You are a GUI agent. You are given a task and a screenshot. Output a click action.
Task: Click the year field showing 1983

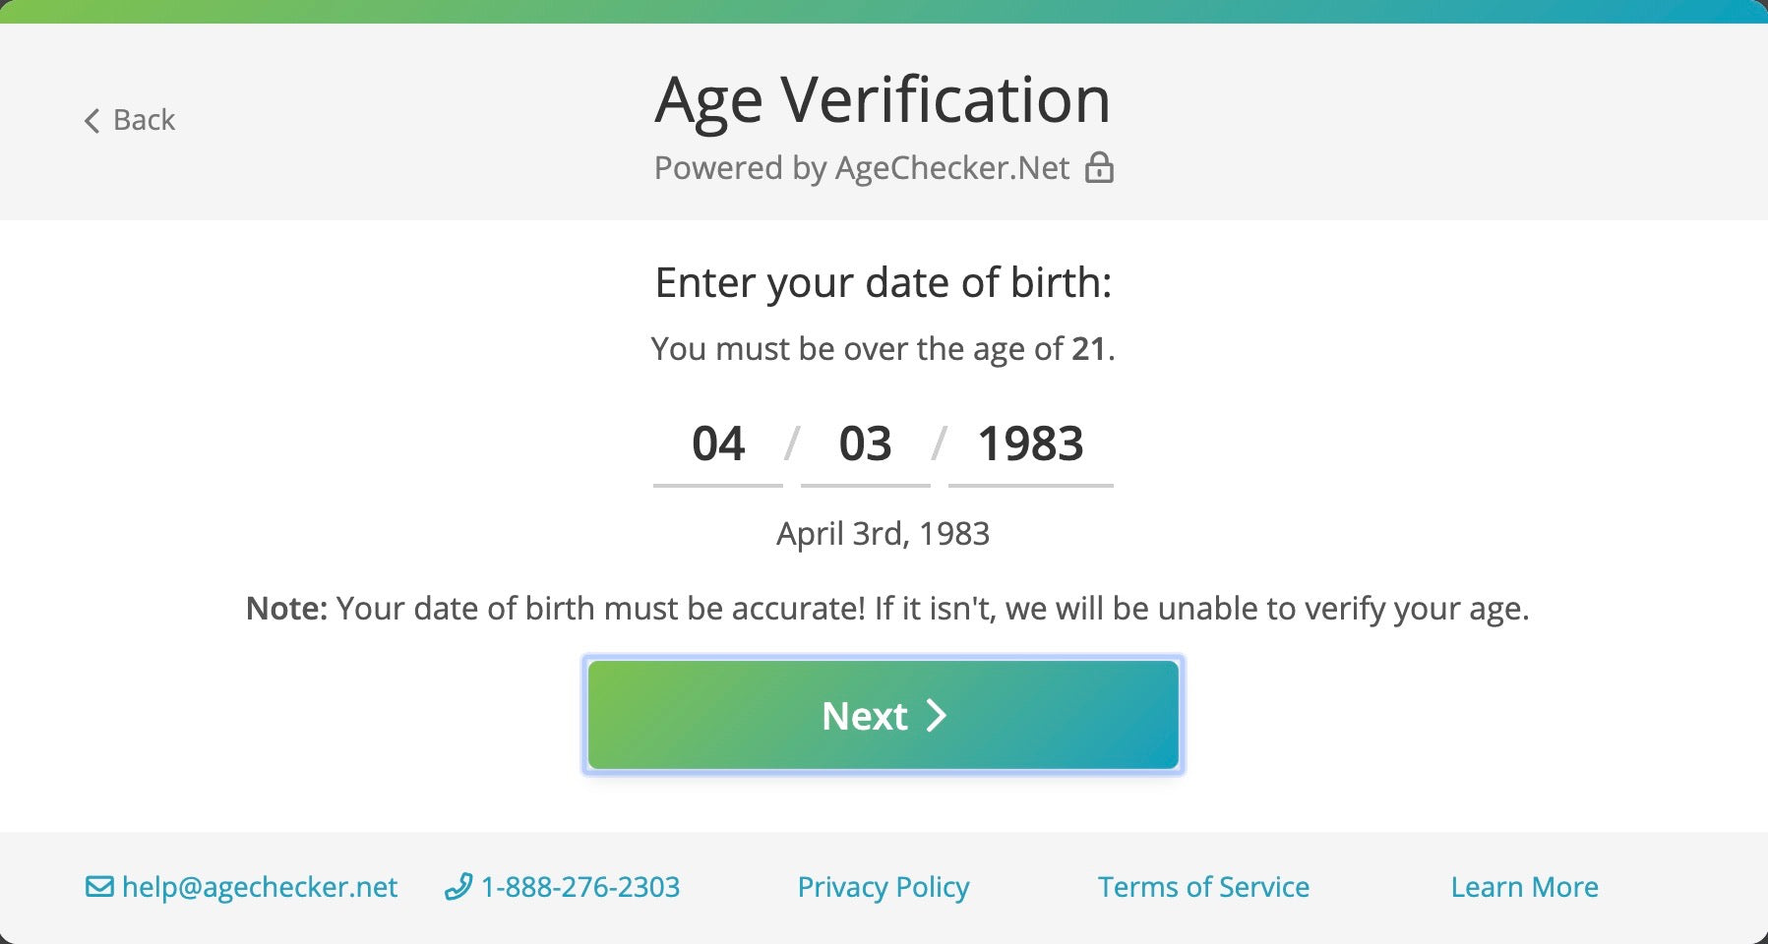[x=1030, y=444]
